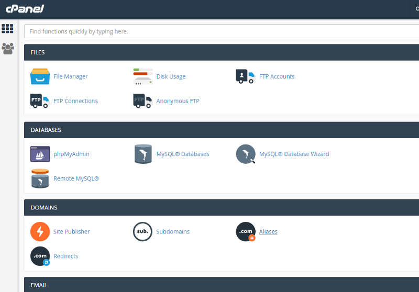The height and width of the screenshot is (292, 419).
Task: Collapse the FILES section header
Action: (x=222, y=52)
